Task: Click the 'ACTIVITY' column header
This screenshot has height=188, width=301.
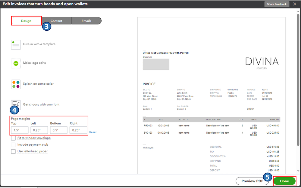Action: [x=183, y=120]
